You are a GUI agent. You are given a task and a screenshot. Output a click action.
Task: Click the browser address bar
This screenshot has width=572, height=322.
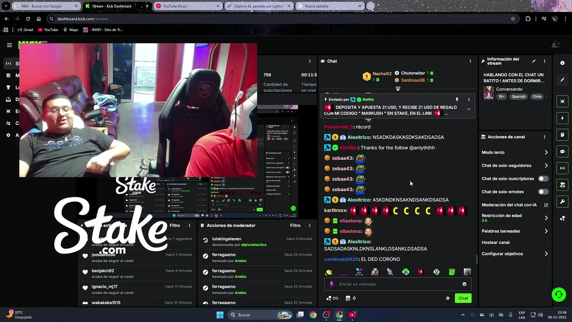(282, 19)
